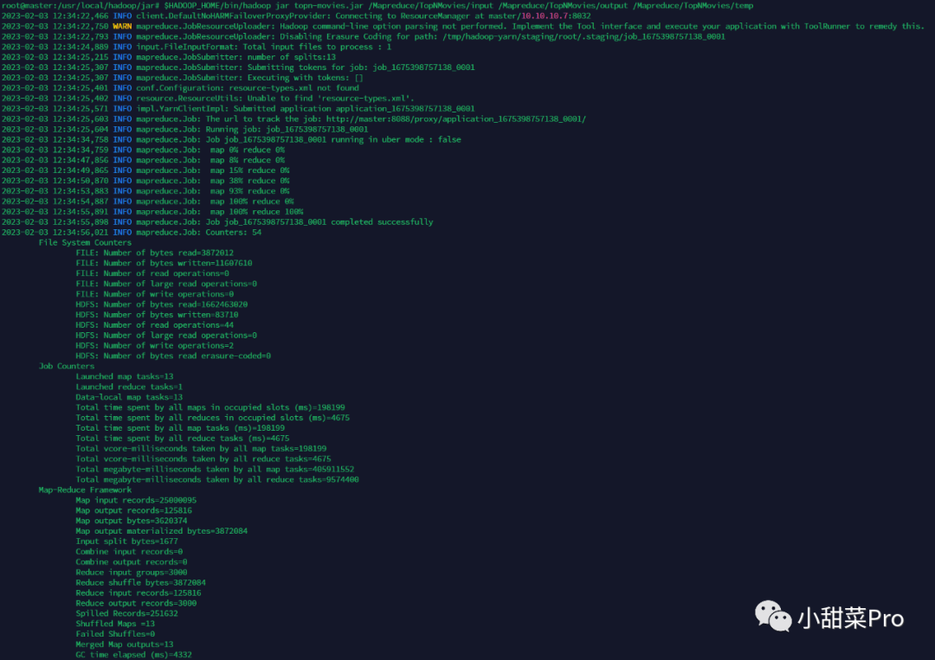Click the Reduce output records=3000 line
The height and width of the screenshot is (660, 935).
[136, 604]
